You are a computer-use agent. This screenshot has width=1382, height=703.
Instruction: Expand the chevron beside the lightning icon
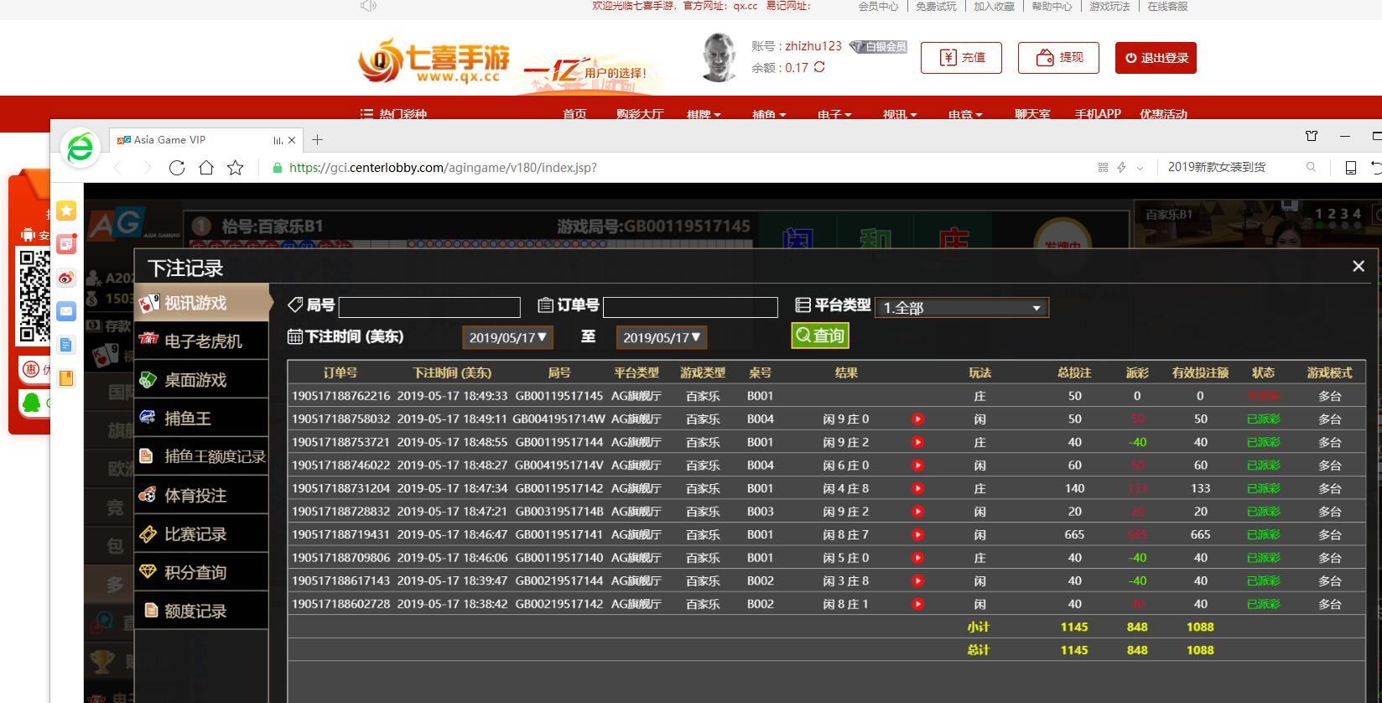click(x=1140, y=168)
